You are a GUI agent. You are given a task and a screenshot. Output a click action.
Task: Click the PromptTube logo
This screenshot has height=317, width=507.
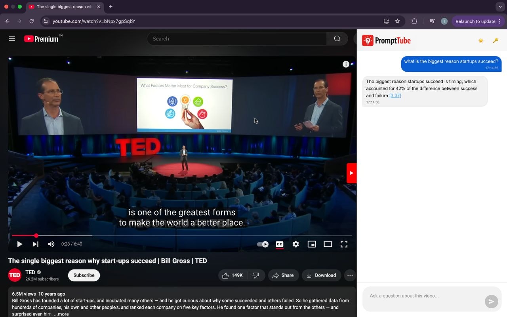click(x=386, y=40)
